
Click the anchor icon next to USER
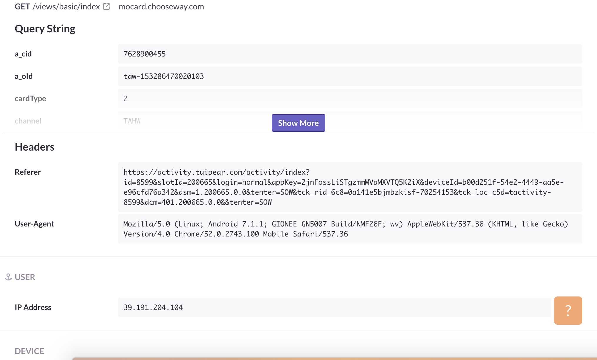[8, 277]
